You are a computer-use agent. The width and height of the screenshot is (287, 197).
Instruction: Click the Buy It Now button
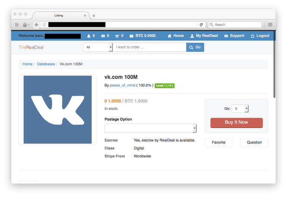pyautogui.click(x=236, y=123)
